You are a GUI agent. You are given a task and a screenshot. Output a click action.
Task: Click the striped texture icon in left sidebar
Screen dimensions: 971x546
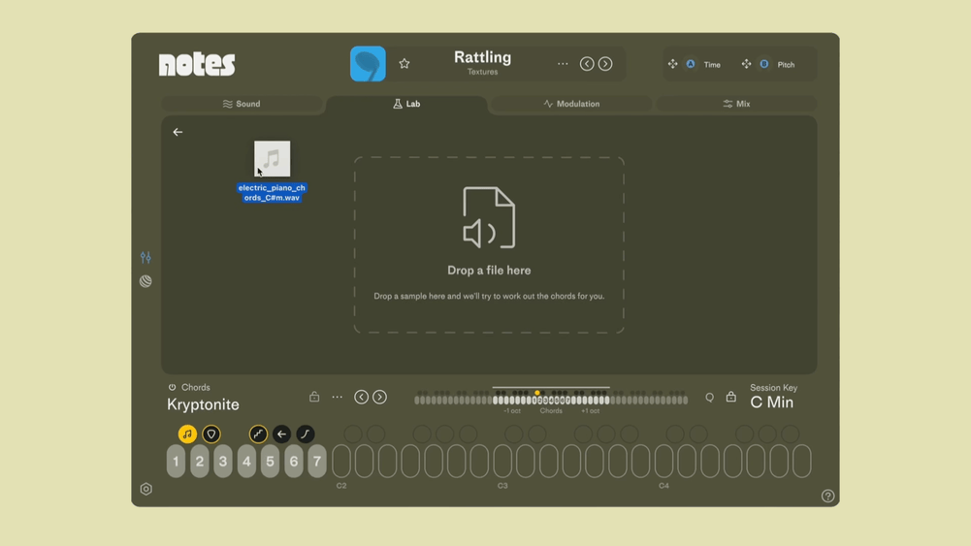146,281
